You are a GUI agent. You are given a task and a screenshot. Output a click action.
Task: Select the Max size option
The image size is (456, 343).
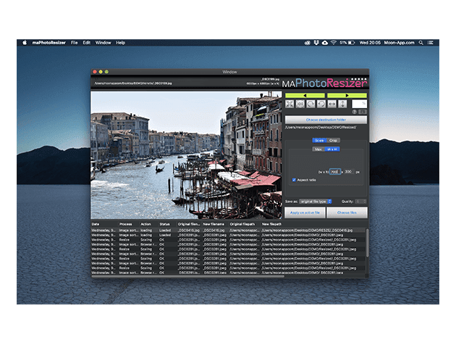[318, 149]
